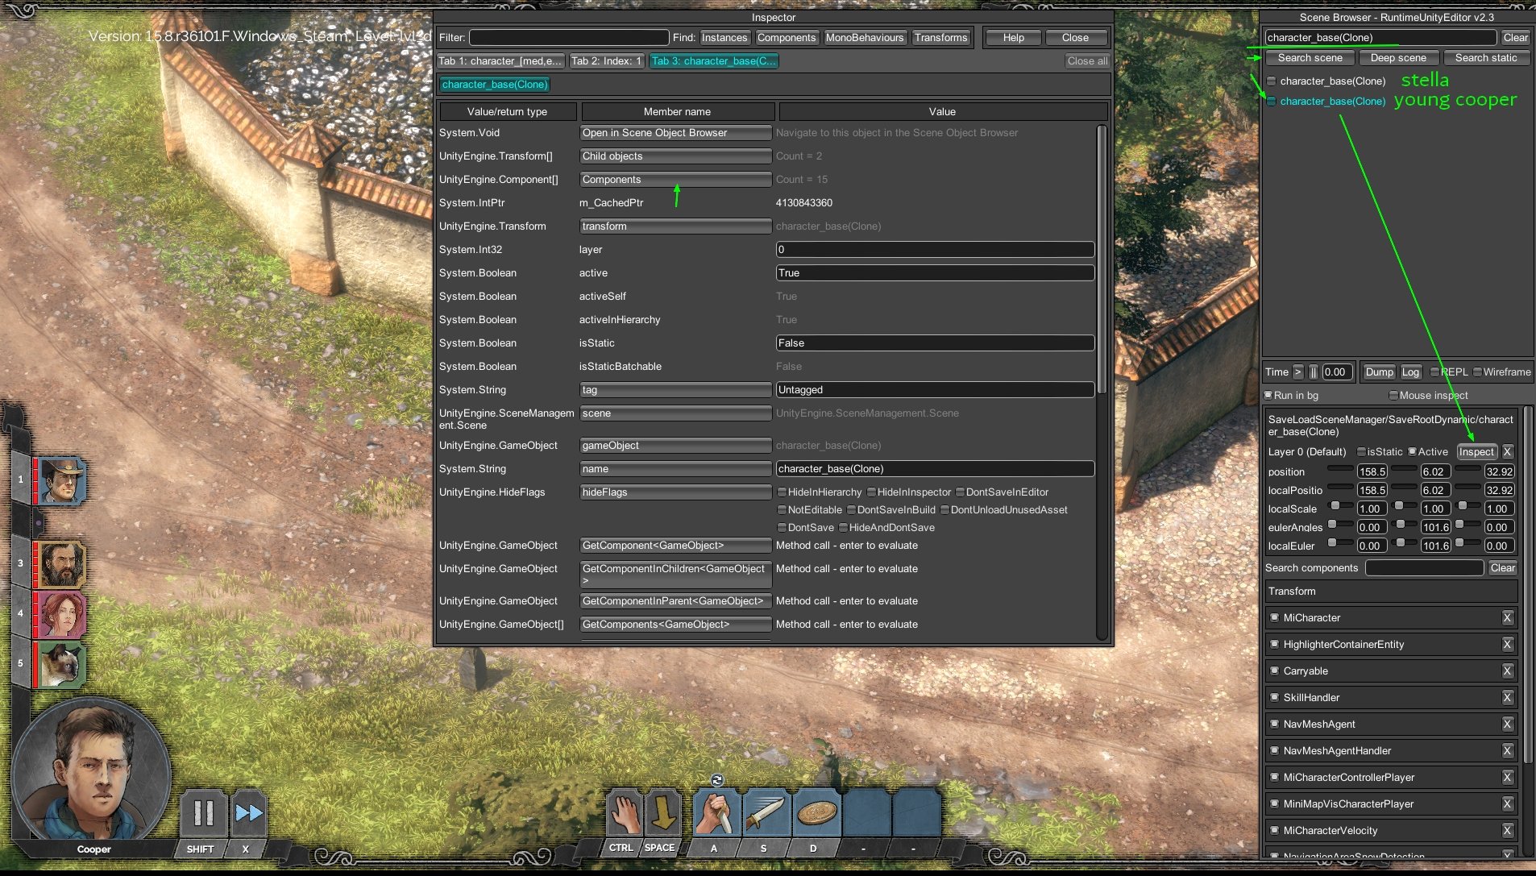Click Find Transforms button
This screenshot has width=1536, height=876.
[x=940, y=38]
